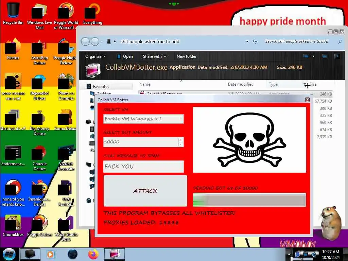Viewport: 348px width, 261px height.
Task: Open VM0b0t KevinSite desktop icon
Action: click(x=66, y=158)
